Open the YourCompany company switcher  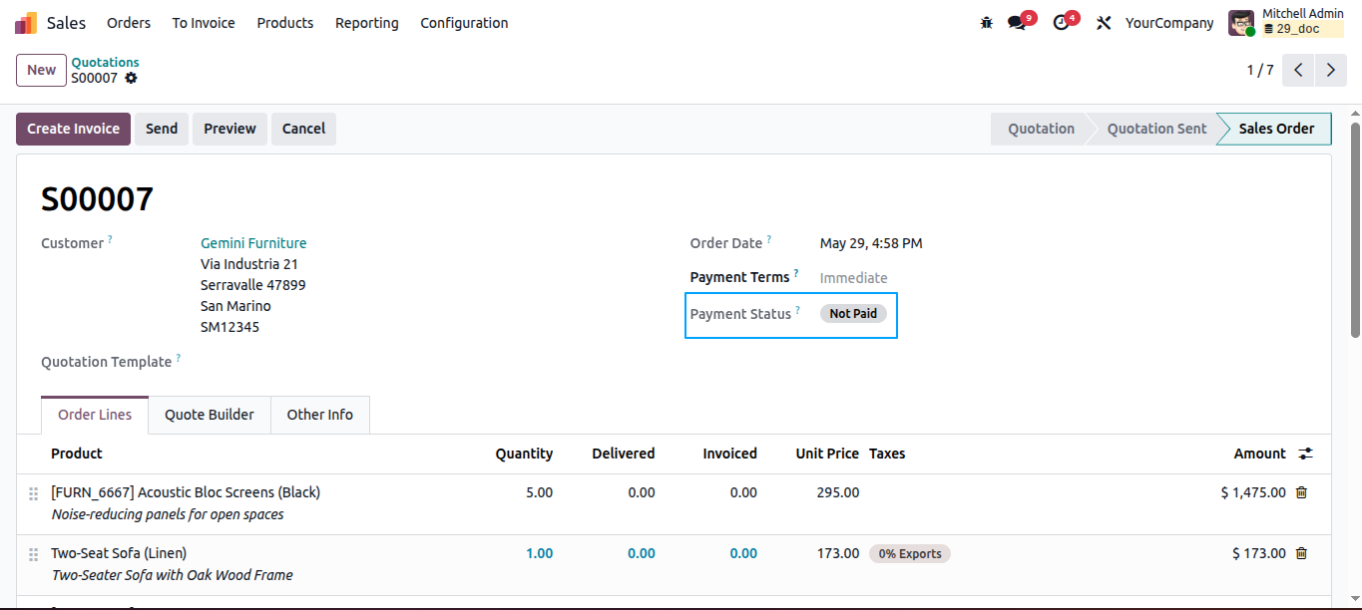point(1169,23)
